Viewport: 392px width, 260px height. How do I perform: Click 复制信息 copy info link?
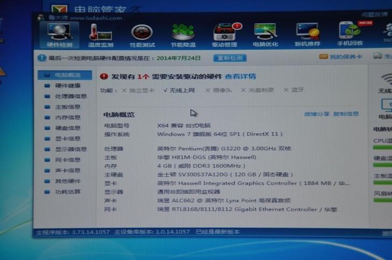(x=346, y=114)
